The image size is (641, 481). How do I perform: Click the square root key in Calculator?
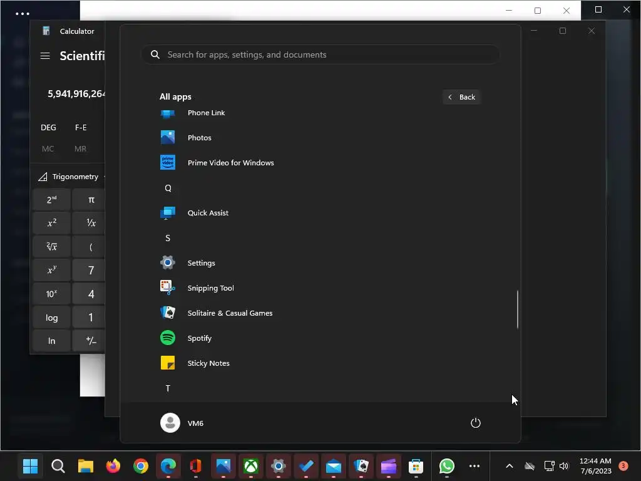(52, 247)
